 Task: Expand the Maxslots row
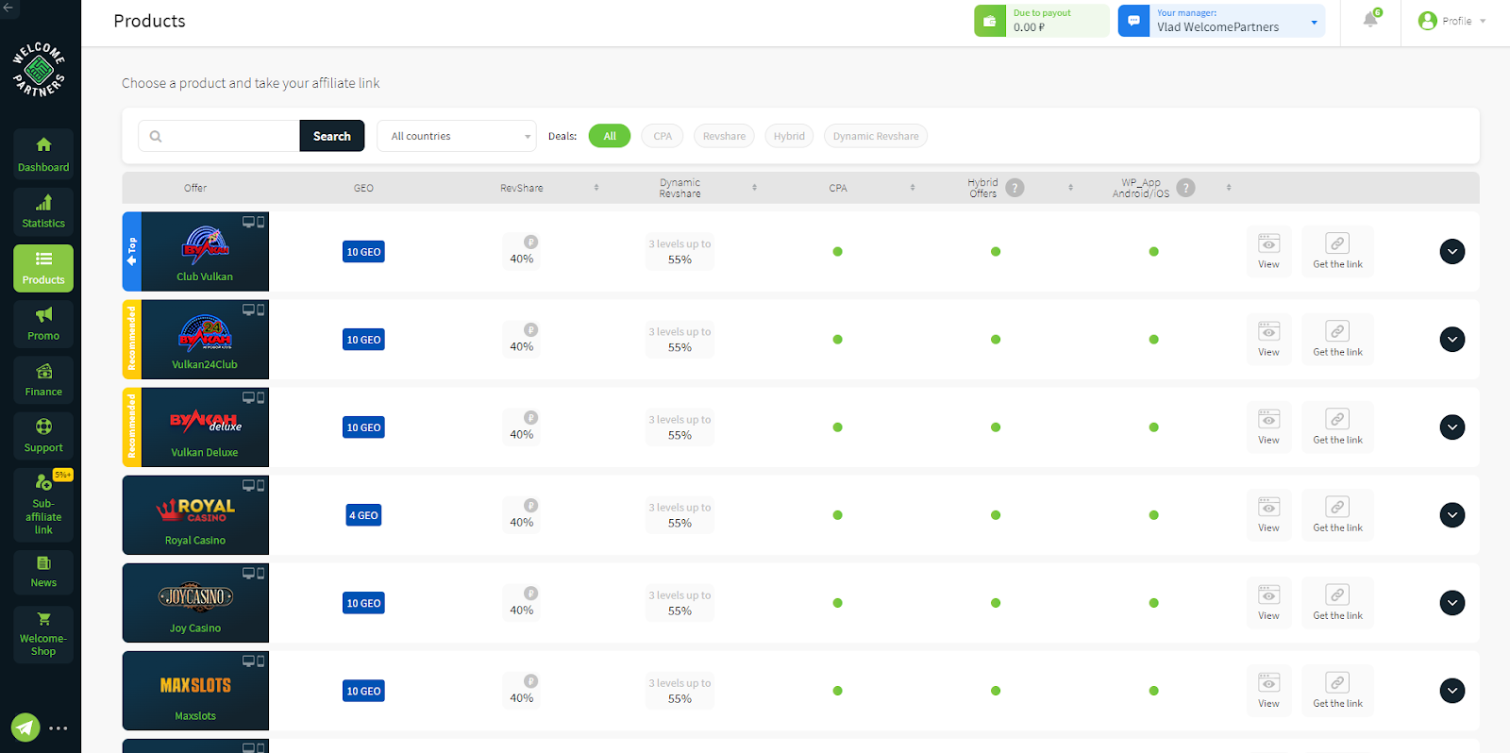1452,691
